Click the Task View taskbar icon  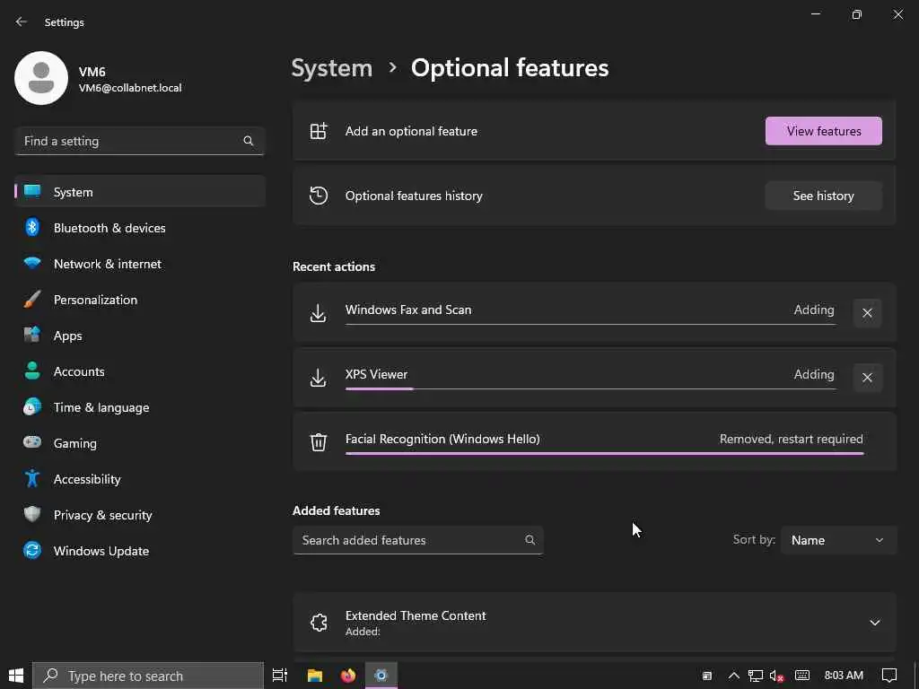280,676
